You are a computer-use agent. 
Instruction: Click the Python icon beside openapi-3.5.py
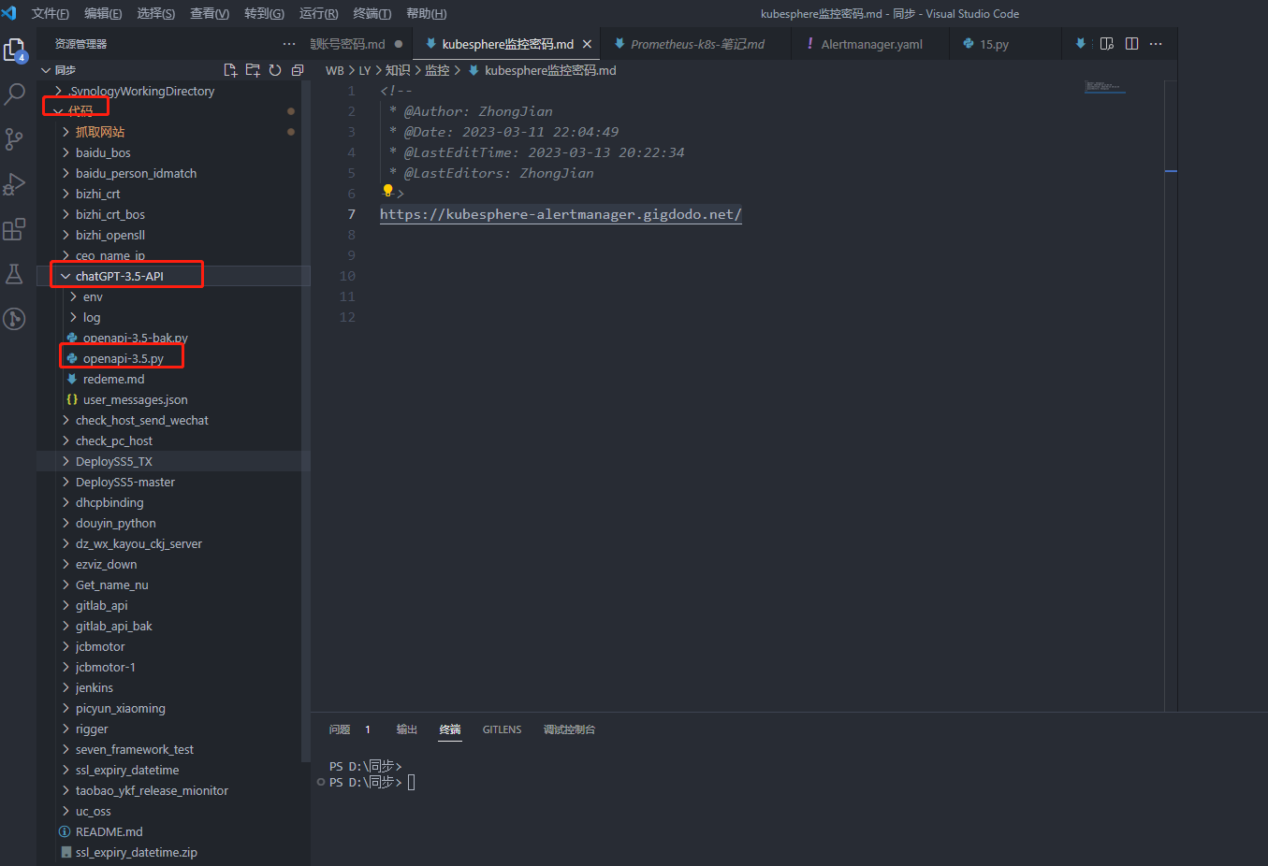click(72, 358)
